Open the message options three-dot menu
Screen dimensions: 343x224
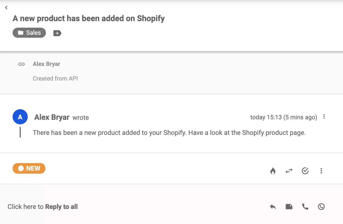(x=324, y=117)
